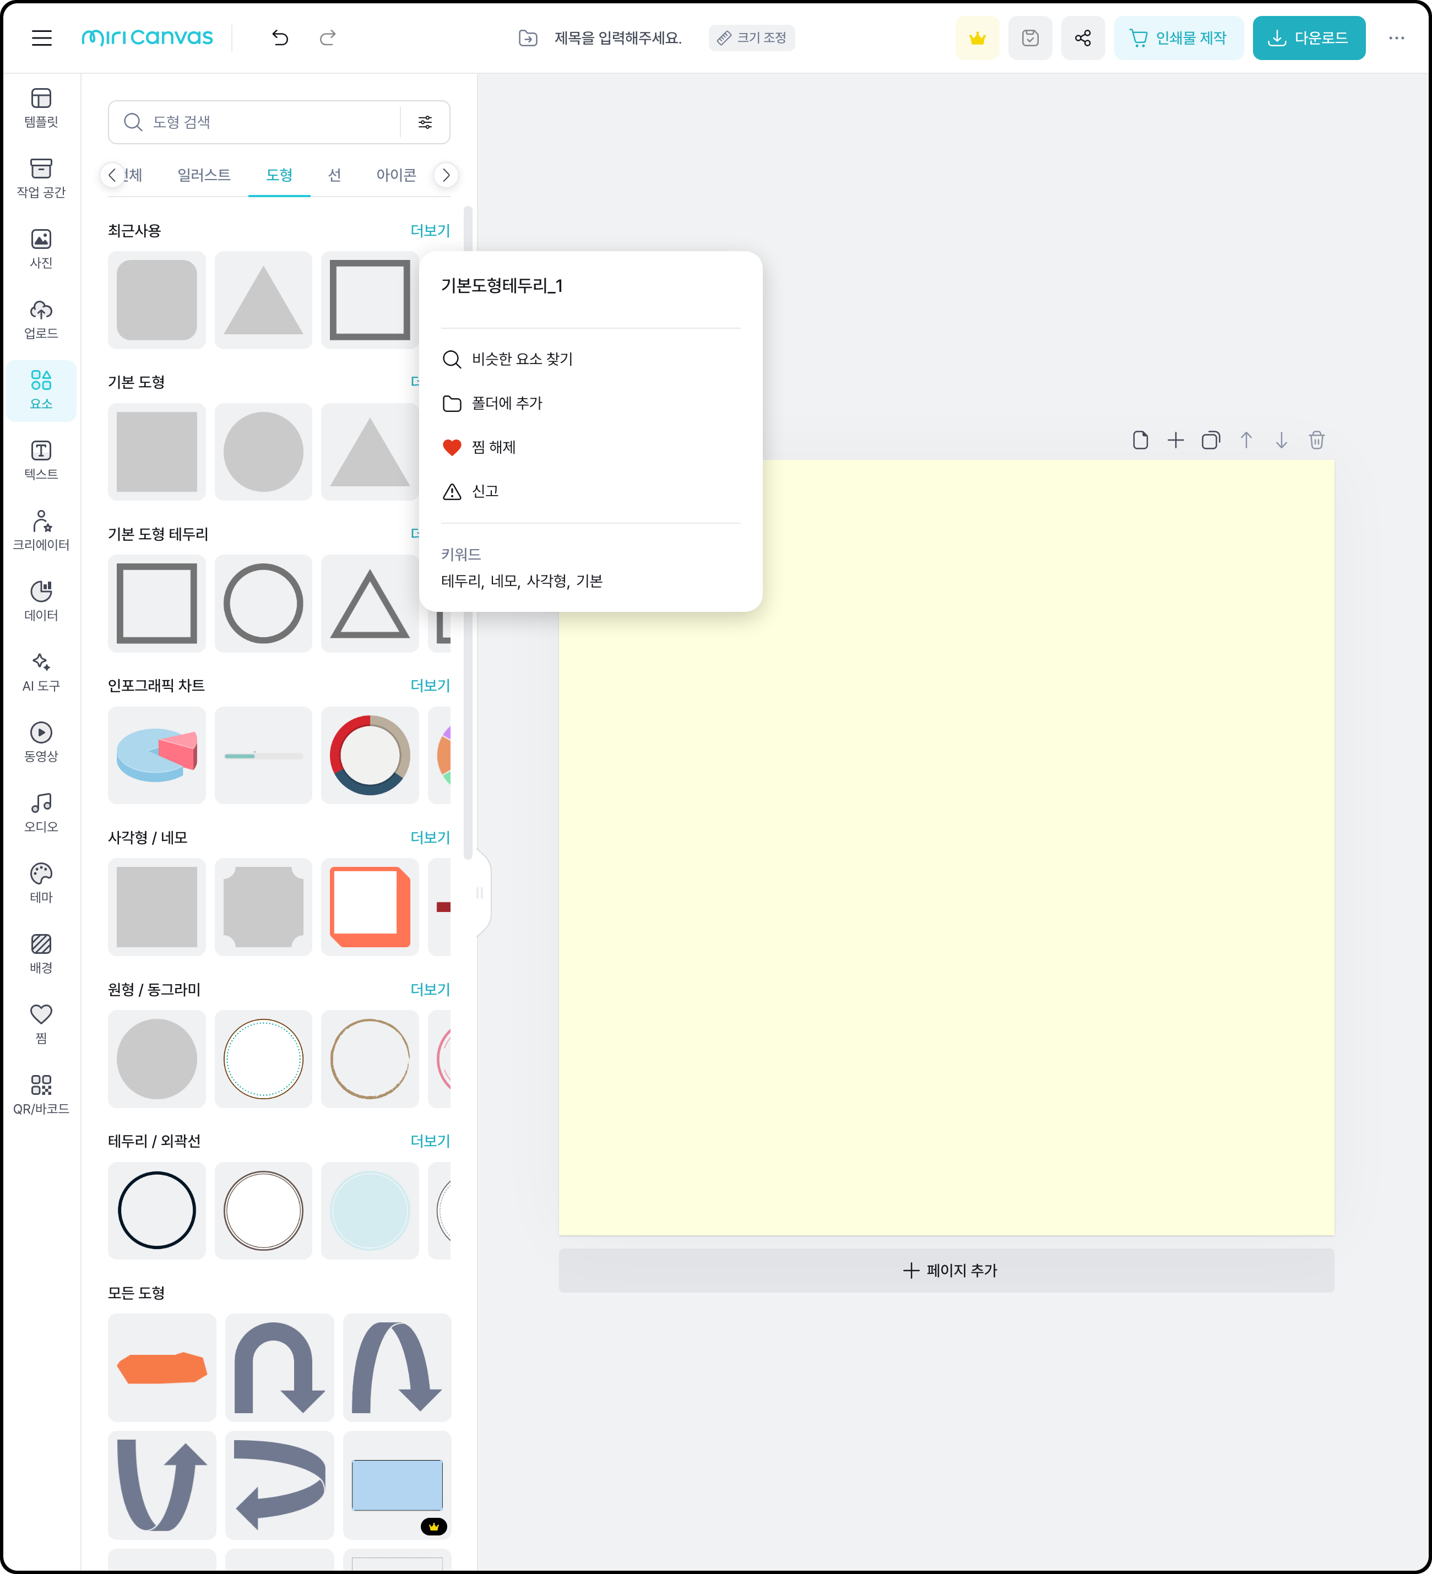Open the 업로드 sidebar panel
1432x1574 pixels.
click(41, 319)
